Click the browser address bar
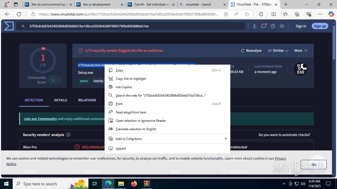The width and height of the screenshot is (337, 189). pyautogui.click(x=128, y=14)
